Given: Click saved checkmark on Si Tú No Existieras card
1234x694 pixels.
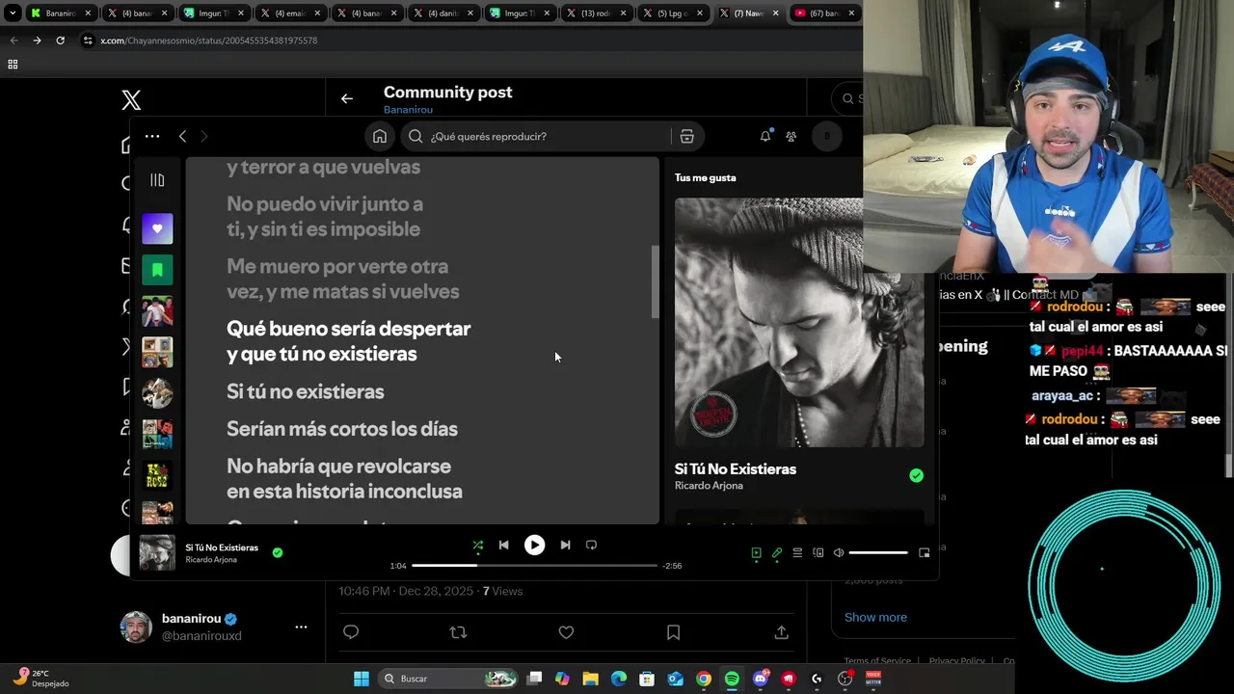Looking at the screenshot, I should click(916, 475).
